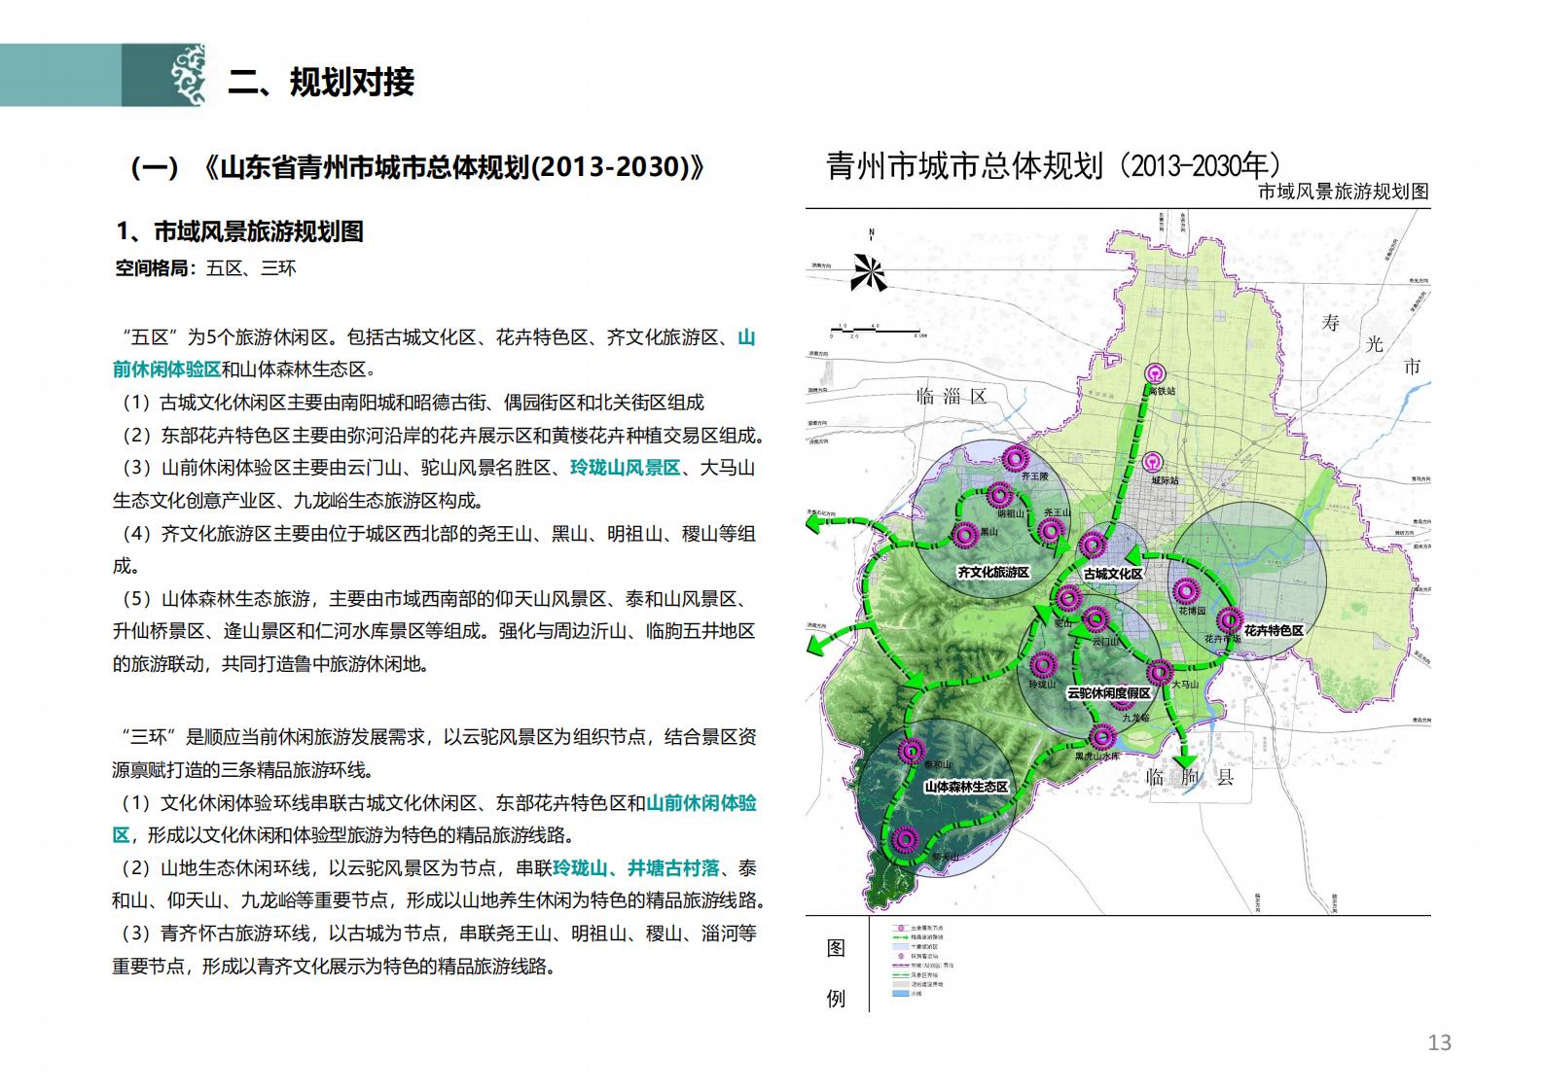Click the paragraph starting （3）青齐怀古旅游环线
The width and height of the screenshot is (1545, 1092).
[x=434, y=950]
